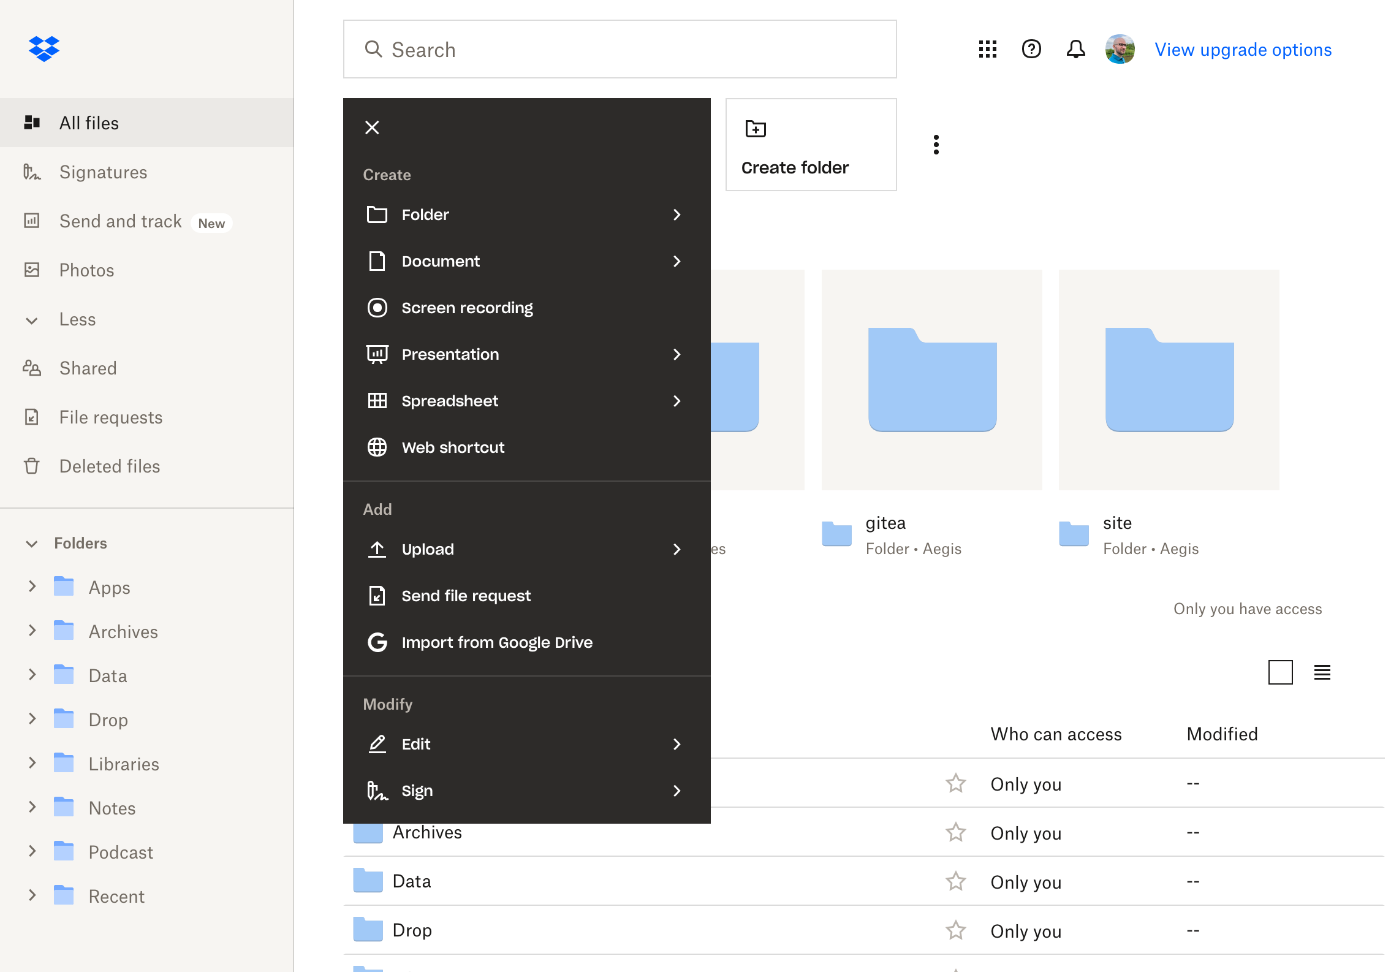This screenshot has height=972, width=1391.
Task: Open the Folder submenu arrow
Action: click(x=677, y=215)
